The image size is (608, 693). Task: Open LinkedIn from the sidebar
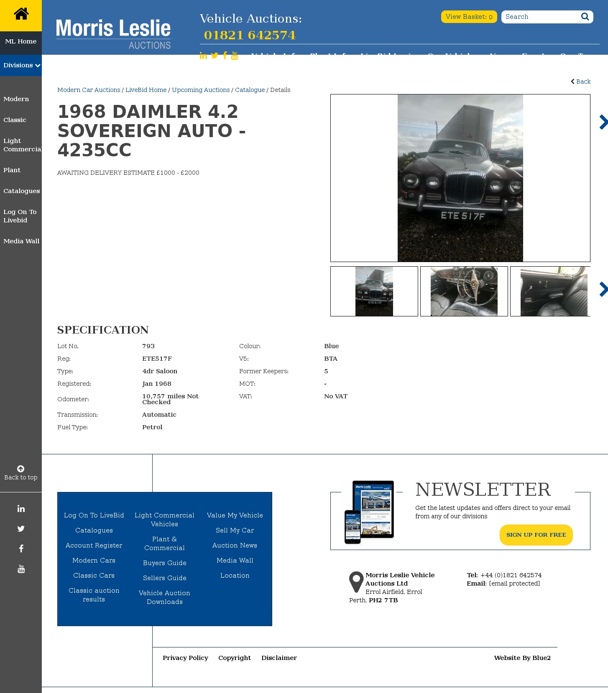(21, 509)
